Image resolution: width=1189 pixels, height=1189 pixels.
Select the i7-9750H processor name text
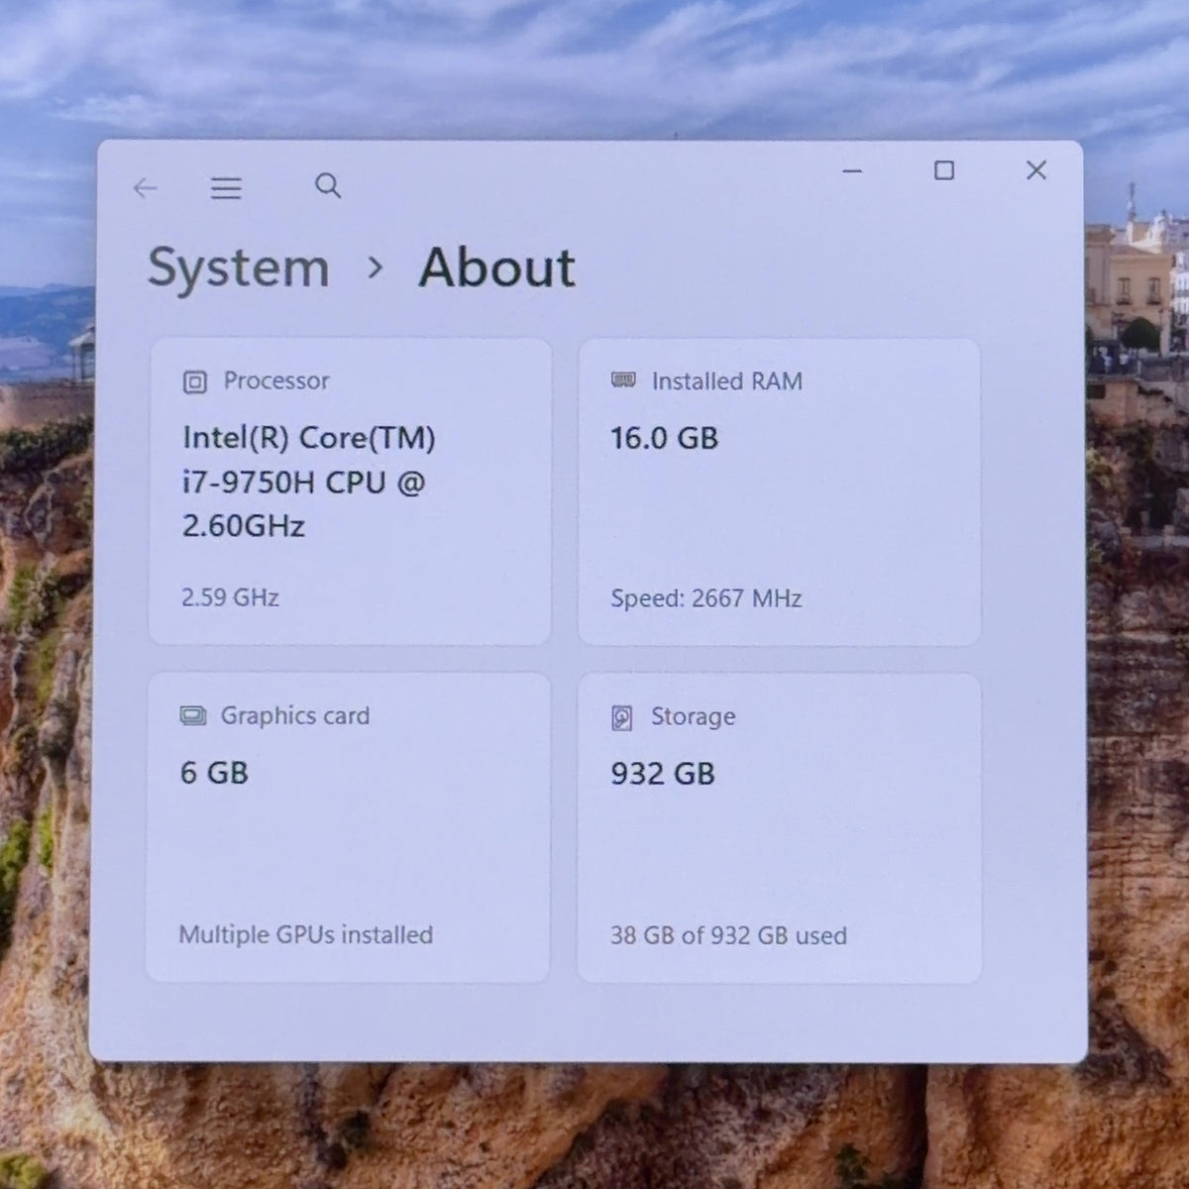point(309,482)
